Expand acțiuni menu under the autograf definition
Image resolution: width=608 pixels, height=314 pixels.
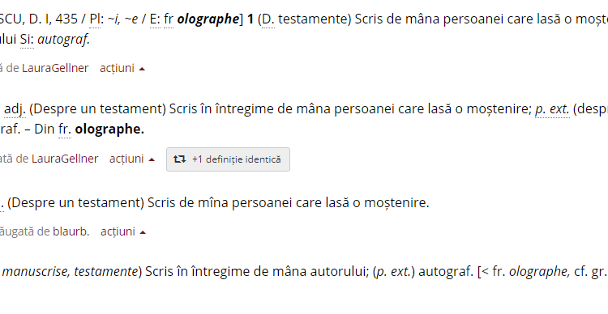(122, 68)
